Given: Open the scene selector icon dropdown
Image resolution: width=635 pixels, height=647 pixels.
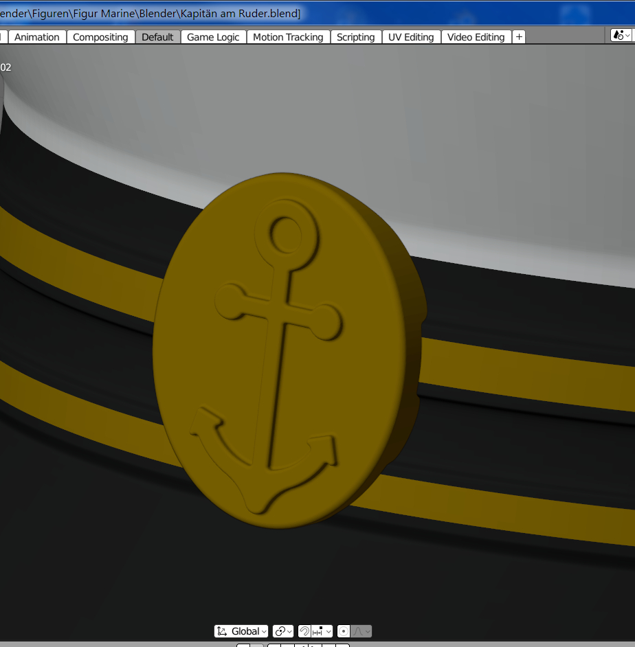Looking at the screenshot, I should click(x=621, y=35).
